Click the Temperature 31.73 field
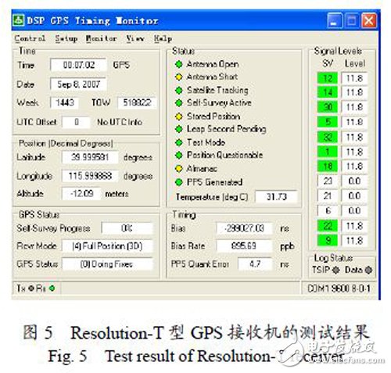 point(276,196)
